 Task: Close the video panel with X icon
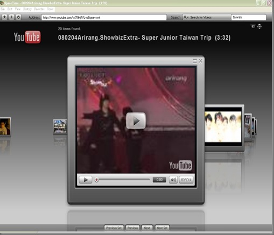pyautogui.click(x=201, y=61)
